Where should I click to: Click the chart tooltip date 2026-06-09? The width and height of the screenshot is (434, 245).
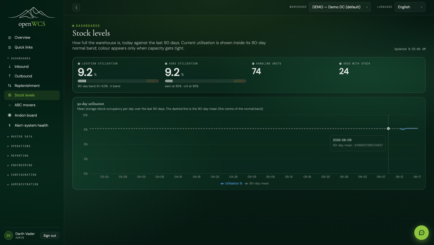tap(342, 140)
